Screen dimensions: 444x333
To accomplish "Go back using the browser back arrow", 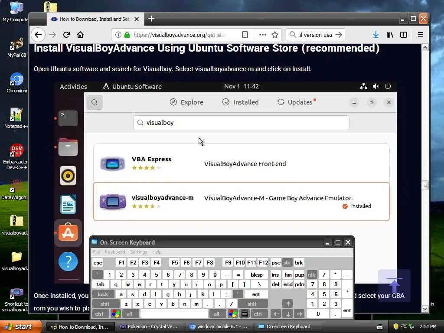I will click(38, 35).
